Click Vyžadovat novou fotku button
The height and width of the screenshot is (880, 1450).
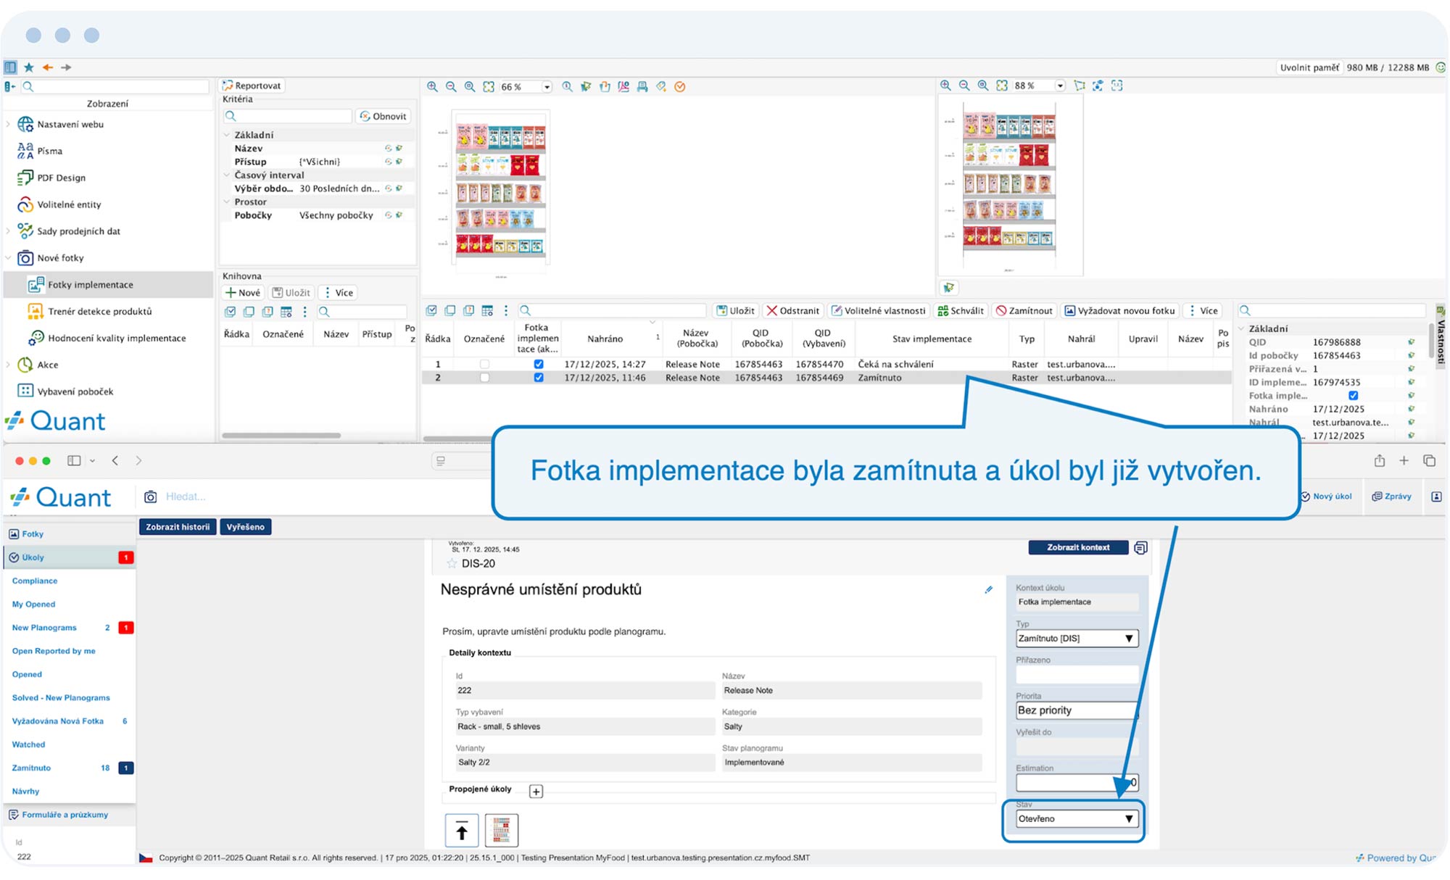coord(1119,311)
